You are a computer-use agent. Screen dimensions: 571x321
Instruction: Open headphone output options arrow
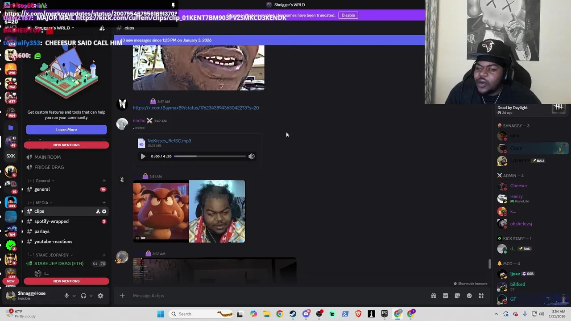tap(91, 296)
